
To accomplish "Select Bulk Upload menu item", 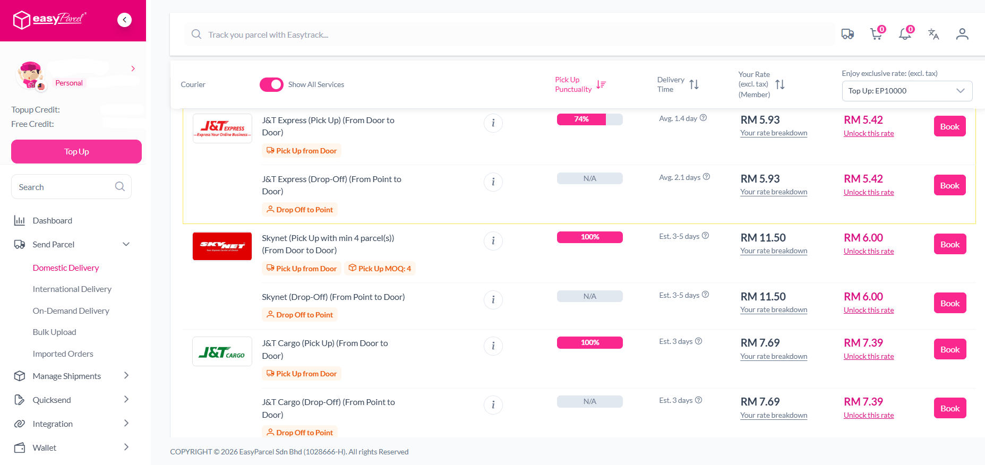I will tap(54, 332).
